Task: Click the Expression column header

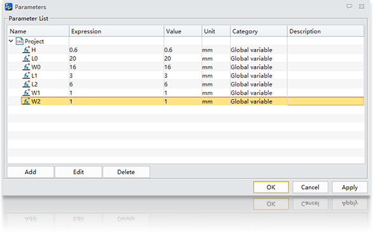Action: [116, 31]
